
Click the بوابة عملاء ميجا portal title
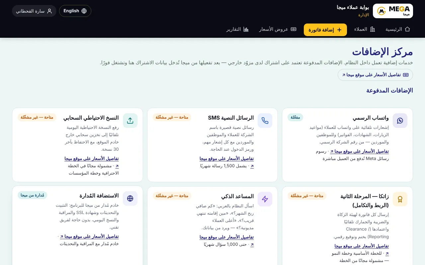pyautogui.click(x=353, y=7)
